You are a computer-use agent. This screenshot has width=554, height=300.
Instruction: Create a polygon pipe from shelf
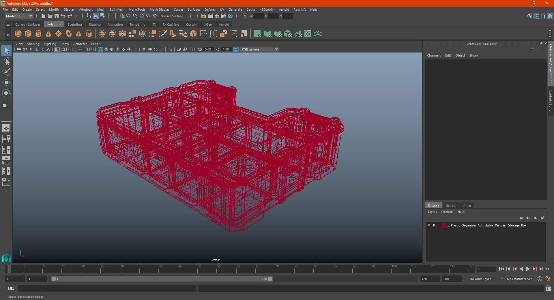[89, 34]
